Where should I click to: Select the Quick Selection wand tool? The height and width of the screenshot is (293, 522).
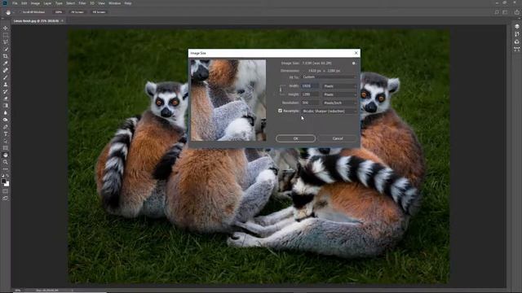6,49
